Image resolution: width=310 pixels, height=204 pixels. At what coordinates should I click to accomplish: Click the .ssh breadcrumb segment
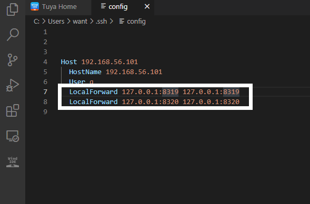click(101, 22)
